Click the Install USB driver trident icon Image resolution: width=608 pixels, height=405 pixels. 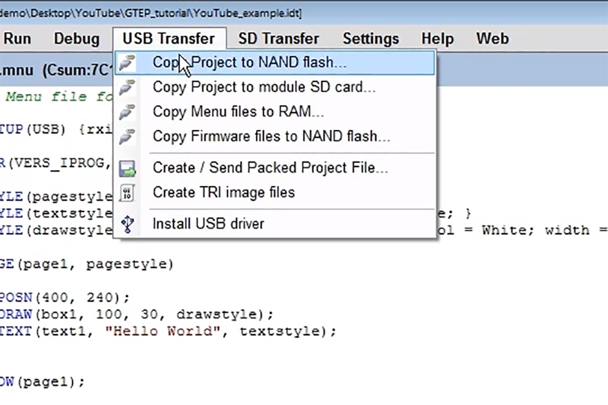(127, 224)
